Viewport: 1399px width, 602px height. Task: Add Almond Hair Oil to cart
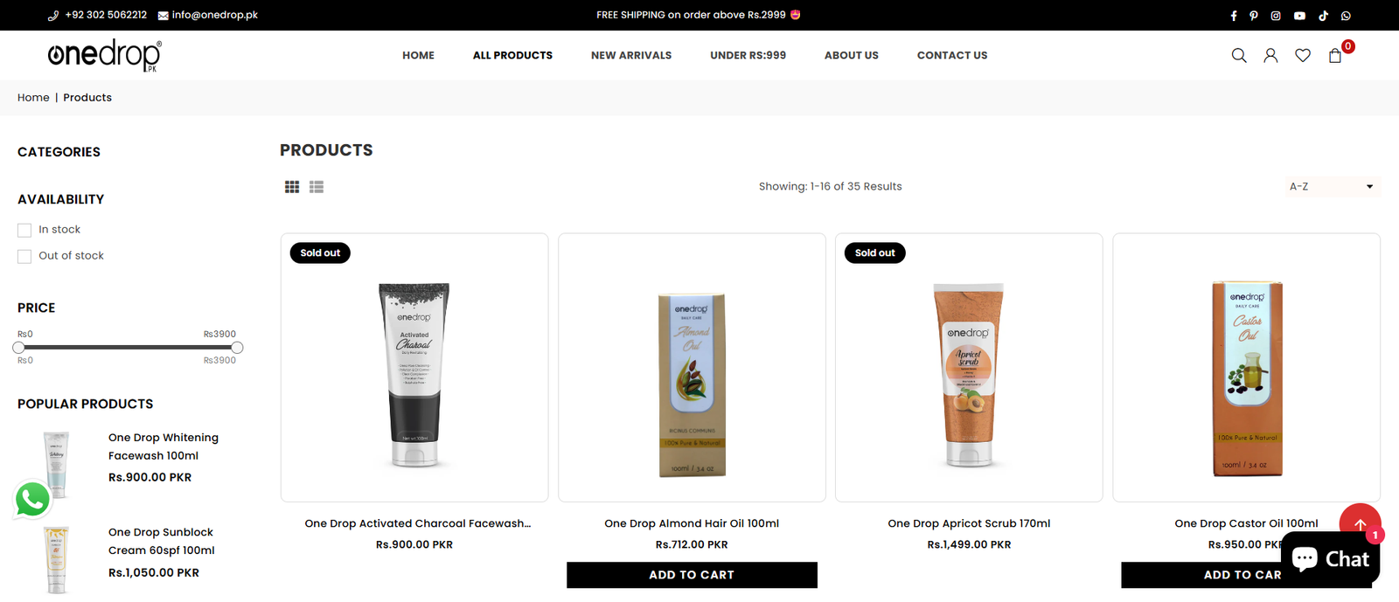pyautogui.click(x=692, y=575)
